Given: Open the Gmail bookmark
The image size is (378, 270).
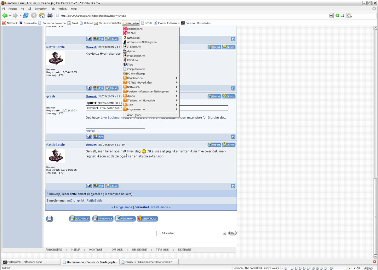Looking at the screenshot, I should [72, 23].
